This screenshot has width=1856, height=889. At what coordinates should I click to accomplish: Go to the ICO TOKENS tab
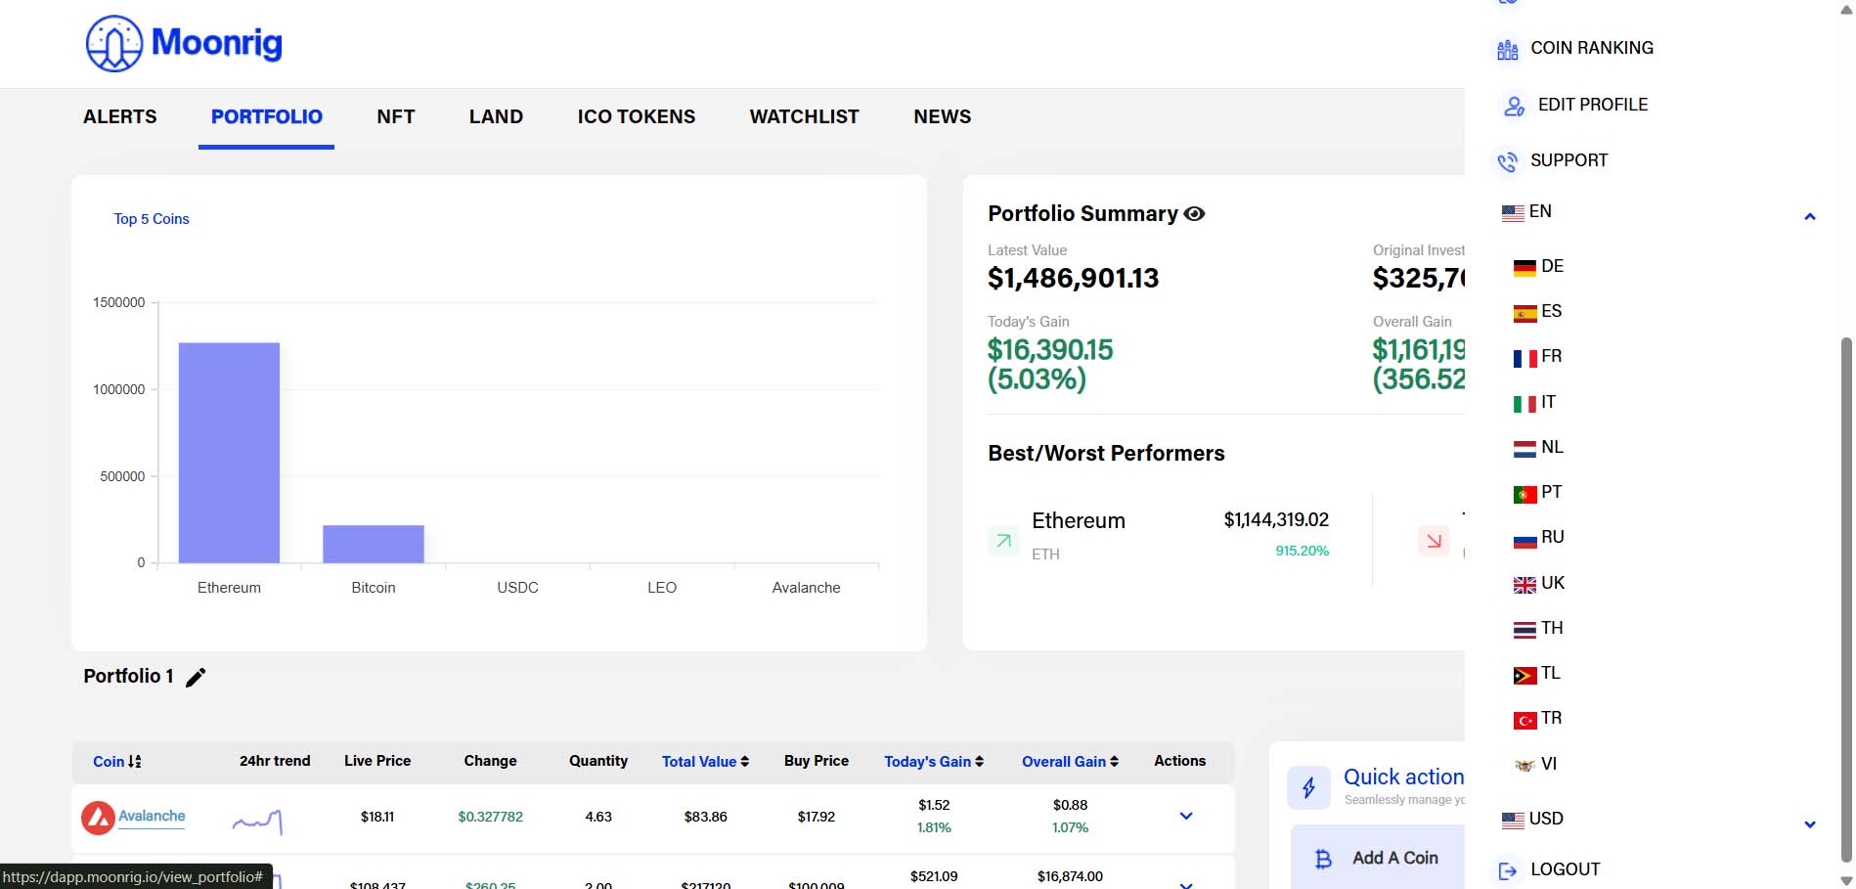[637, 117]
